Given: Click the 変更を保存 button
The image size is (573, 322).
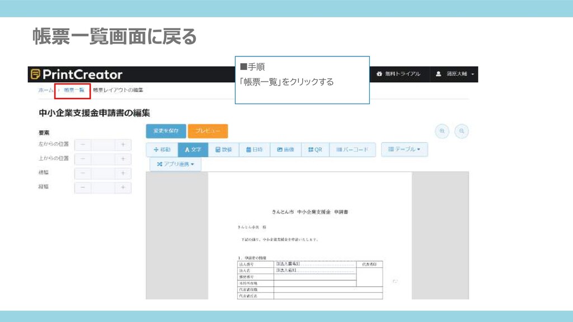Looking at the screenshot, I should coord(166,131).
